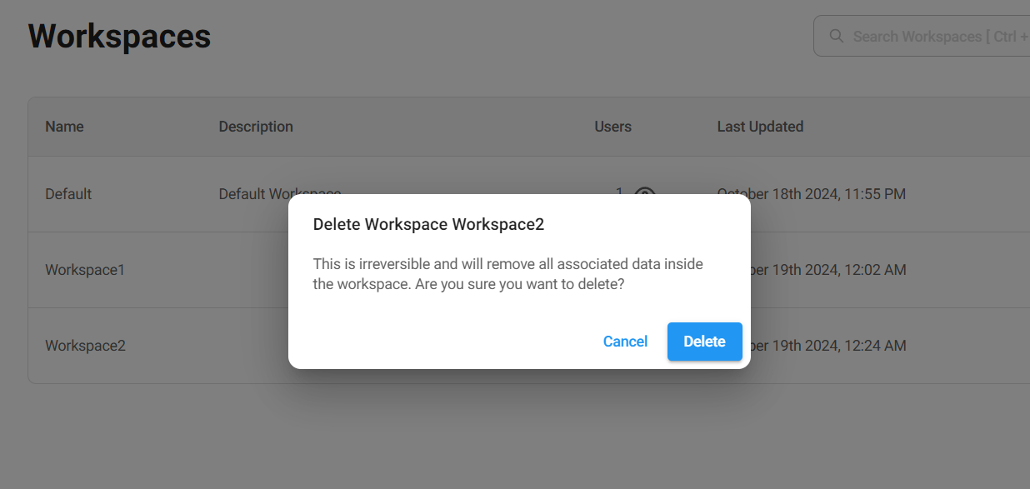Click the Last Updated column header
The height and width of the screenshot is (489, 1030).
[x=760, y=127]
